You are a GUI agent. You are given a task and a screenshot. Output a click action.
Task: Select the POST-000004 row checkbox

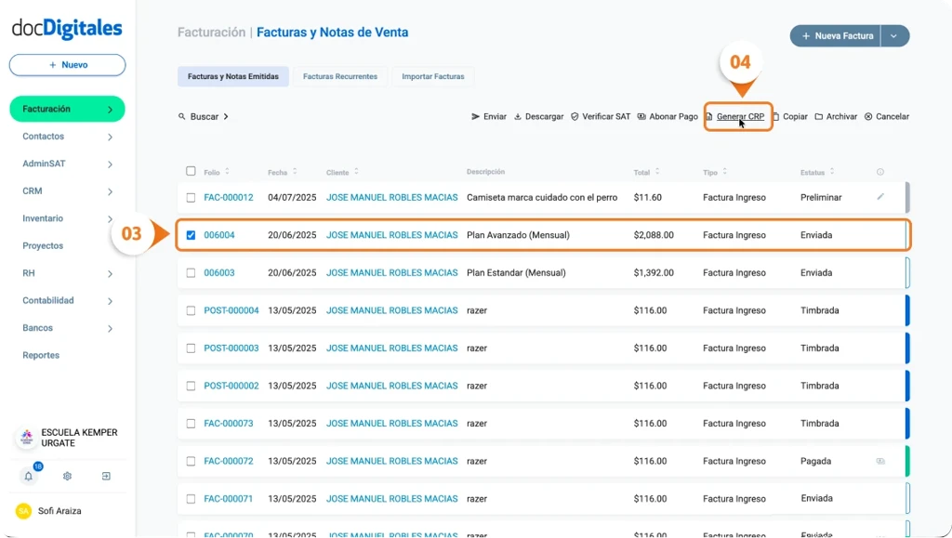[191, 310]
